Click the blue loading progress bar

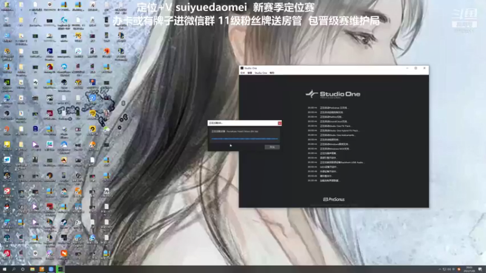click(x=245, y=139)
